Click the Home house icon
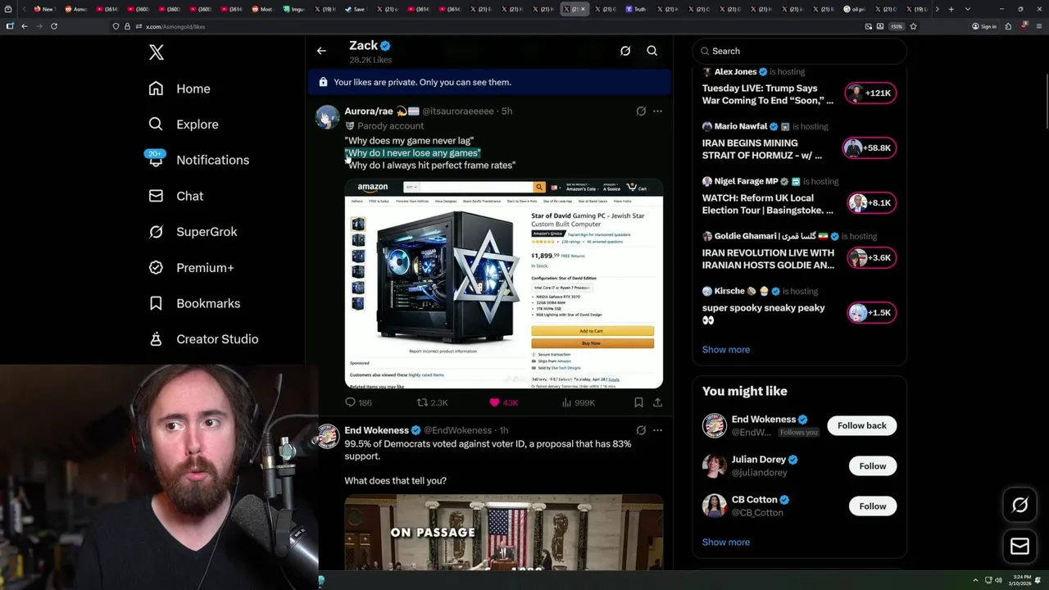Image resolution: width=1049 pixels, height=590 pixels. point(156,88)
